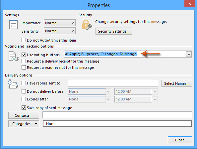Open Security Settings button
Screen dimensions: 197x149
point(114,31)
